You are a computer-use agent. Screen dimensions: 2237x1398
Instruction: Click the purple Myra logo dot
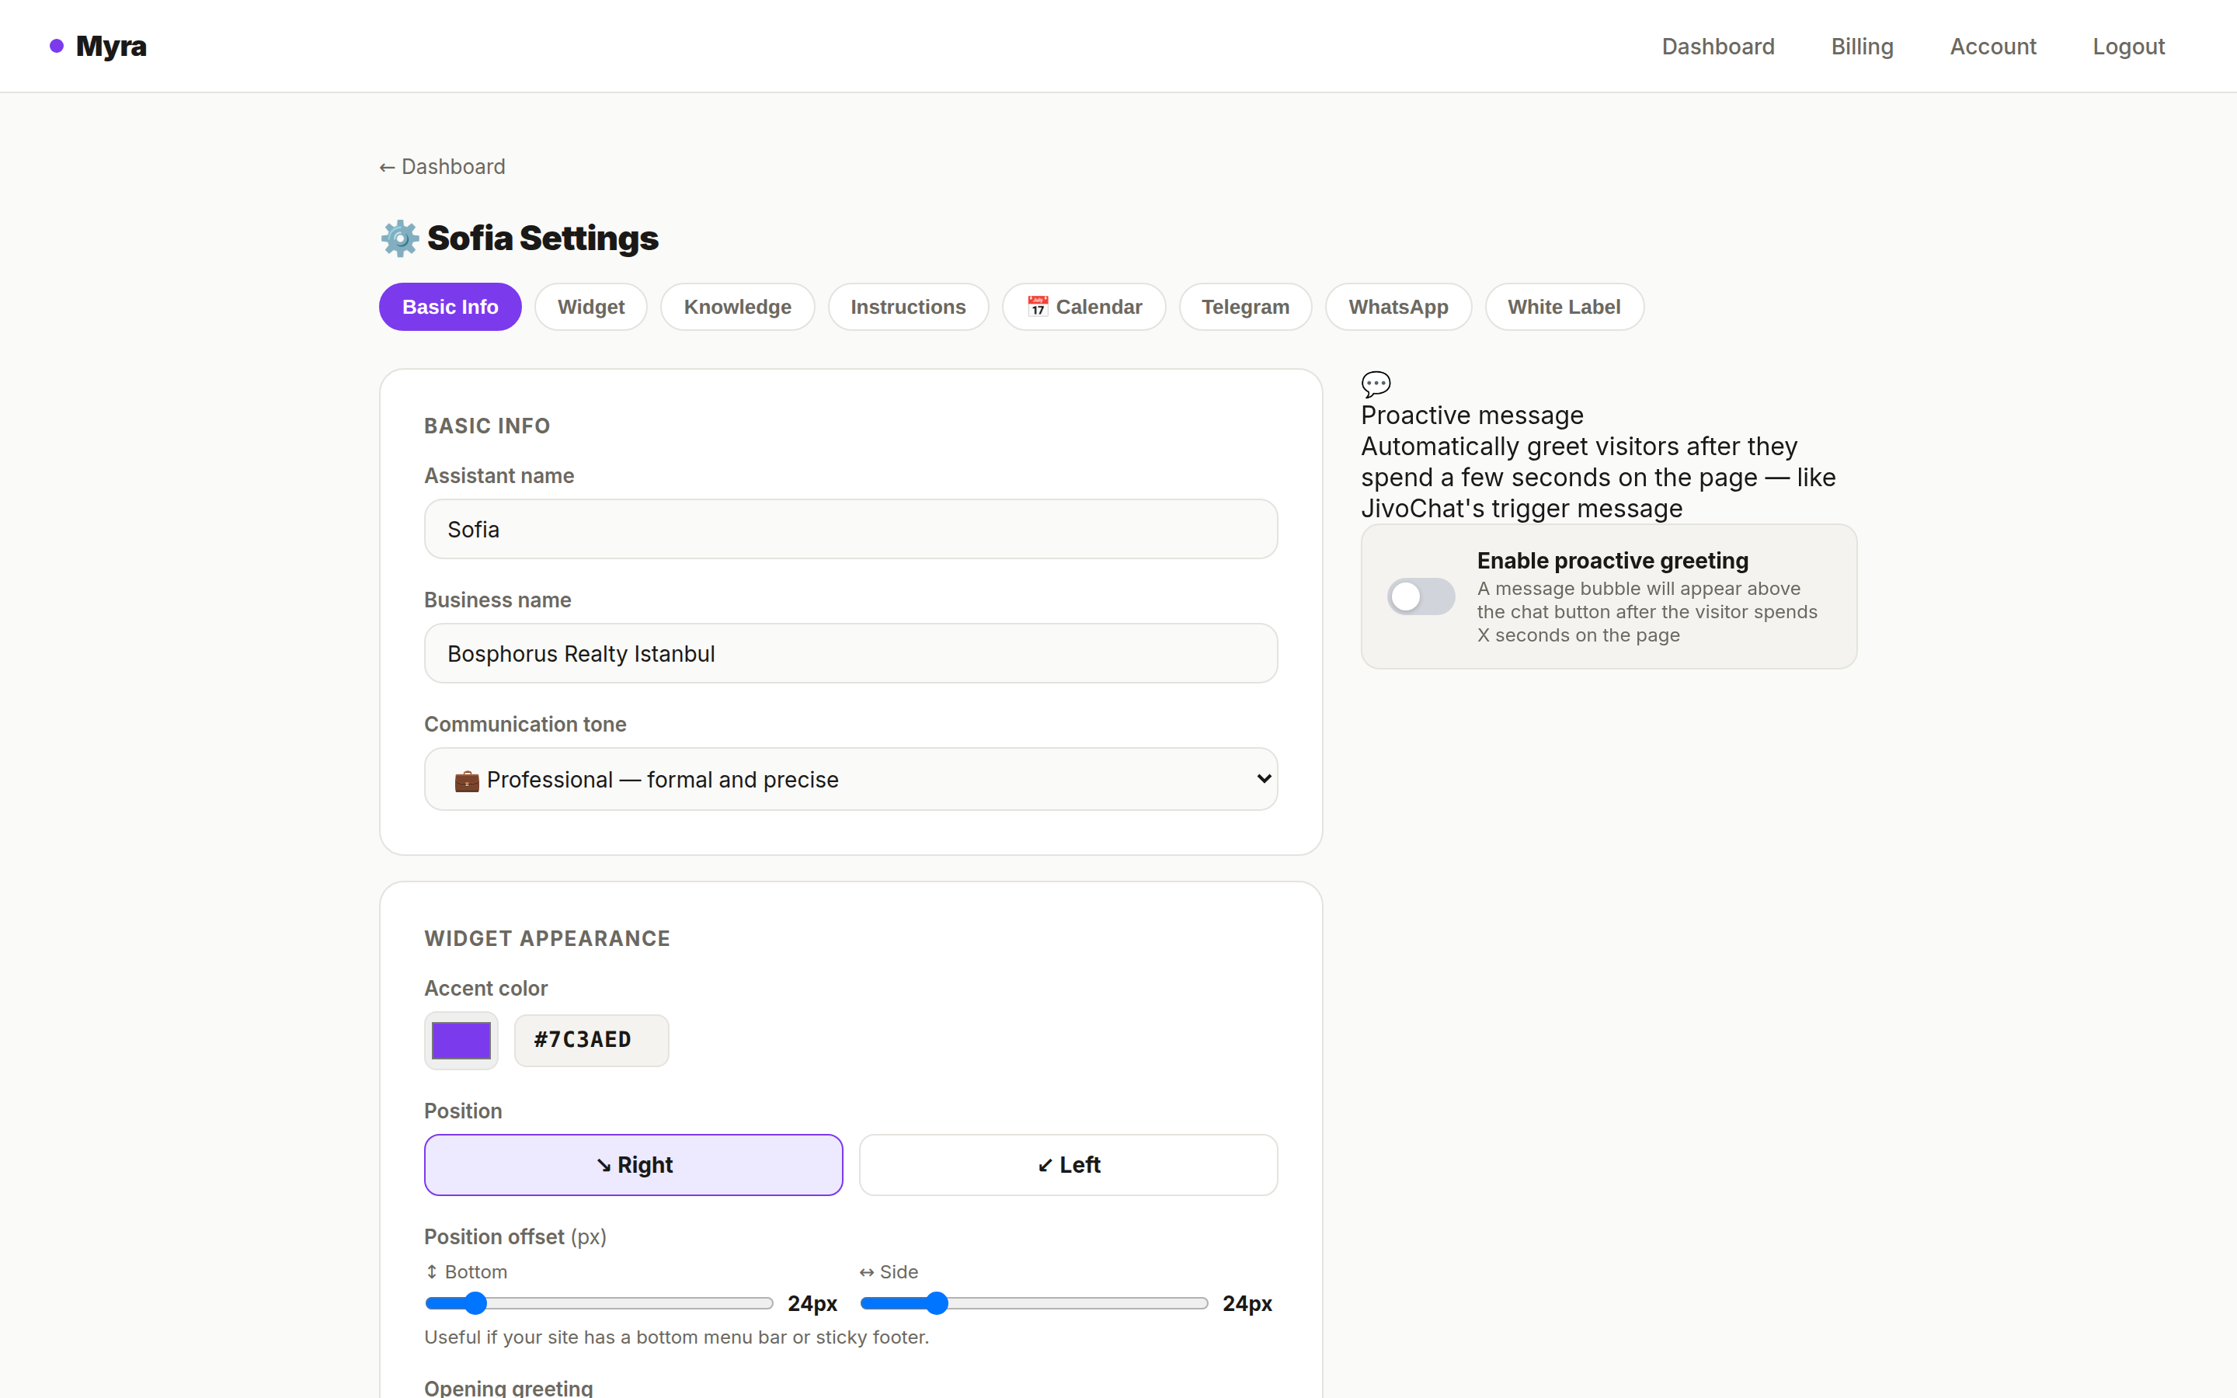(x=57, y=47)
